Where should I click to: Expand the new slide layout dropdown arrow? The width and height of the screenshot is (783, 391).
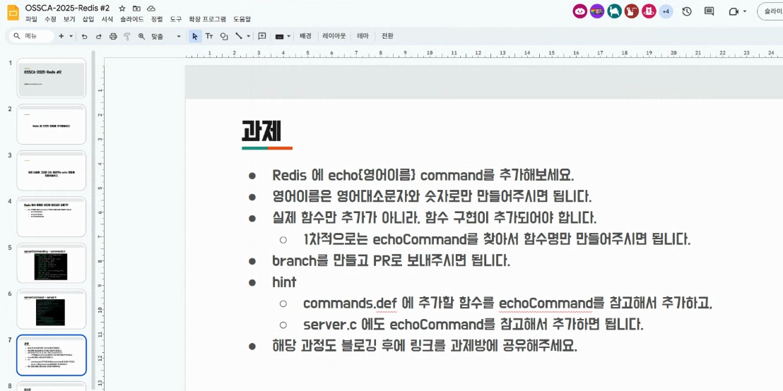pyautogui.click(x=71, y=36)
